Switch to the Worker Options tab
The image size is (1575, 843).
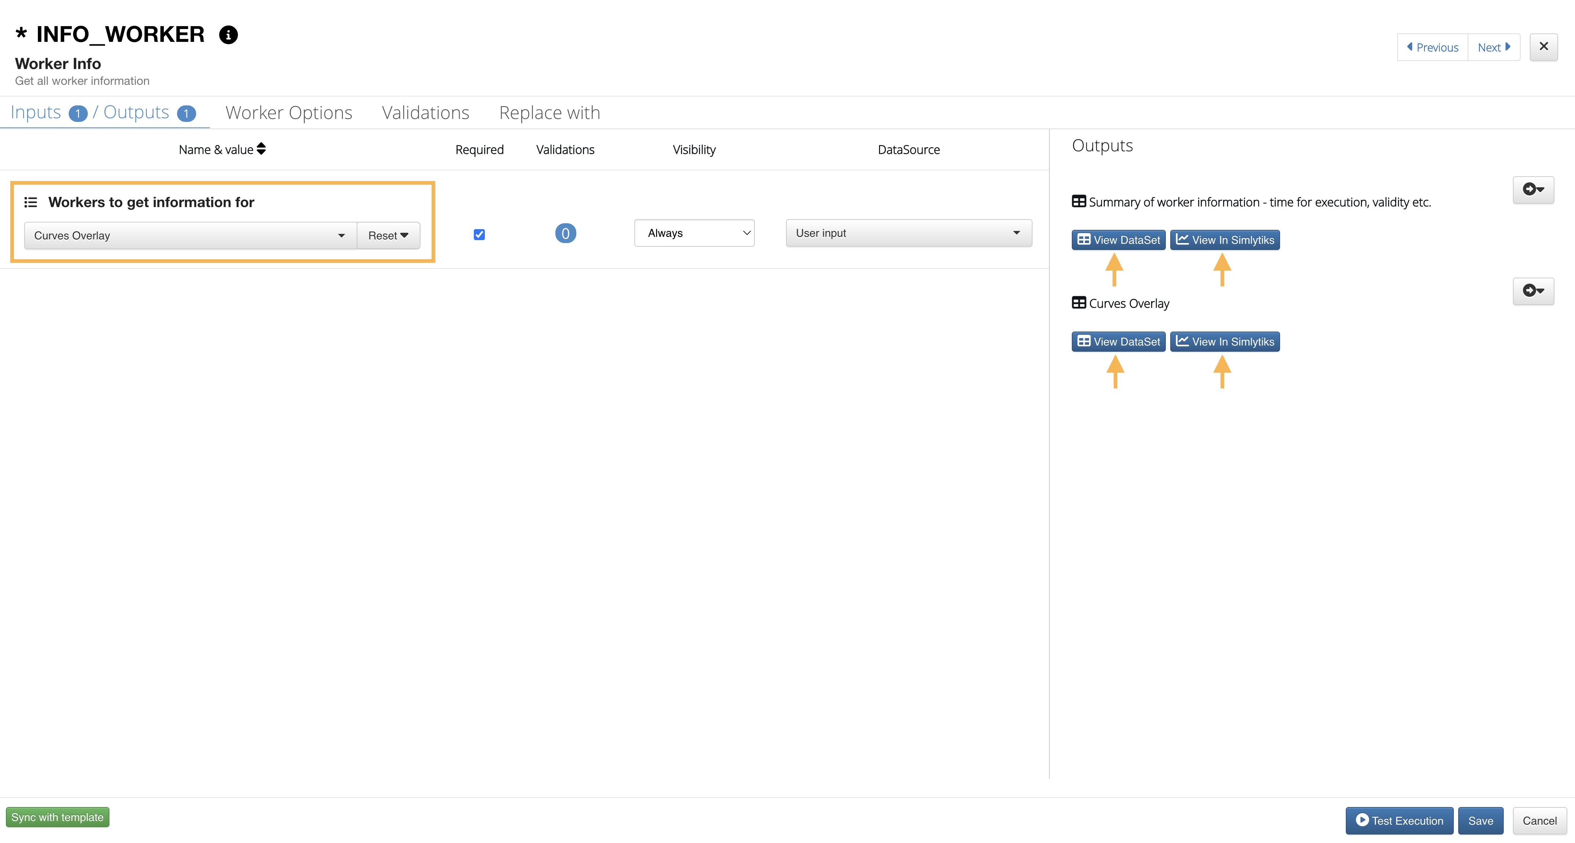[289, 113]
